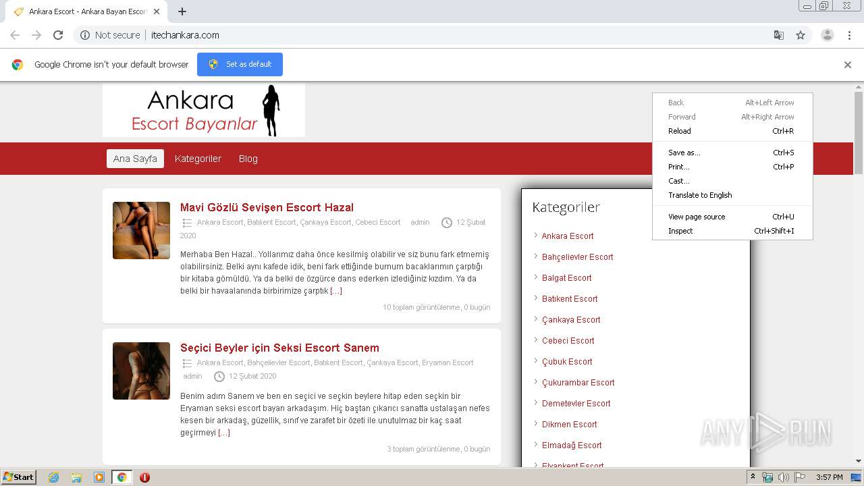
Task: Choose Save as... from the context menu
Action: click(x=732, y=153)
